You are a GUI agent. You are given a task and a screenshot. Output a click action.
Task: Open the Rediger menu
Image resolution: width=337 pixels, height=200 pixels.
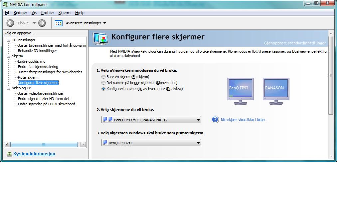(x=20, y=13)
